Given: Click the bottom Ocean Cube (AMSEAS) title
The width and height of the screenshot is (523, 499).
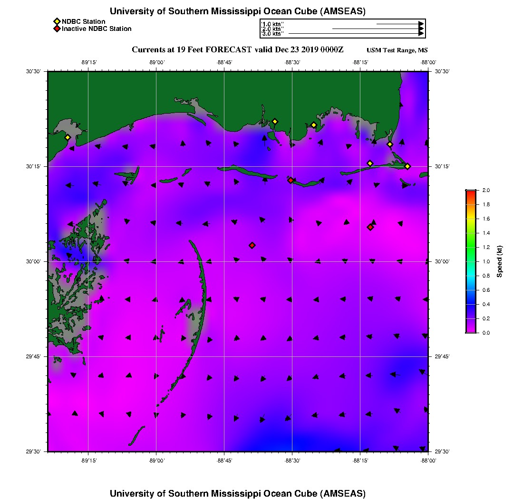Looking at the screenshot, I should pos(237,493).
